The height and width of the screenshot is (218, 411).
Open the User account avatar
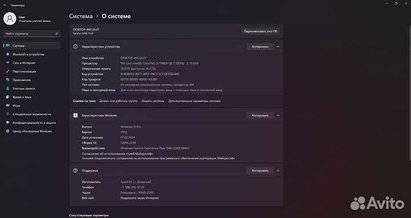[x=10, y=19]
